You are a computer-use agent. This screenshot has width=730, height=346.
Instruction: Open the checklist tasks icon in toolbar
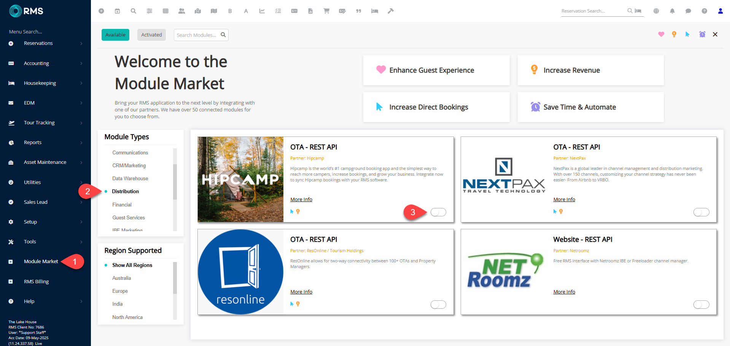(x=278, y=11)
